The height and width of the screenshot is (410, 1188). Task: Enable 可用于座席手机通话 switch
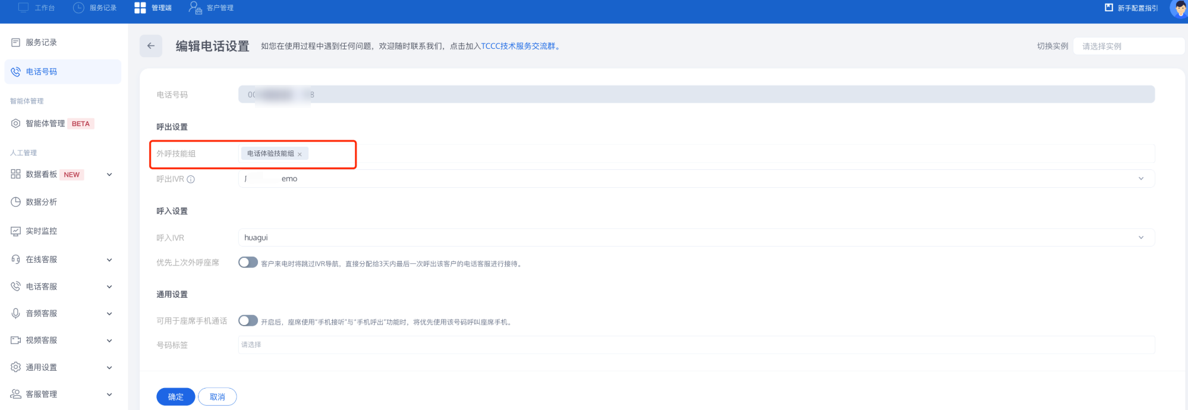(x=248, y=321)
